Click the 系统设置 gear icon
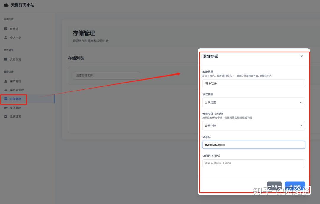Viewport: 320px width, 204px height. [6, 116]
